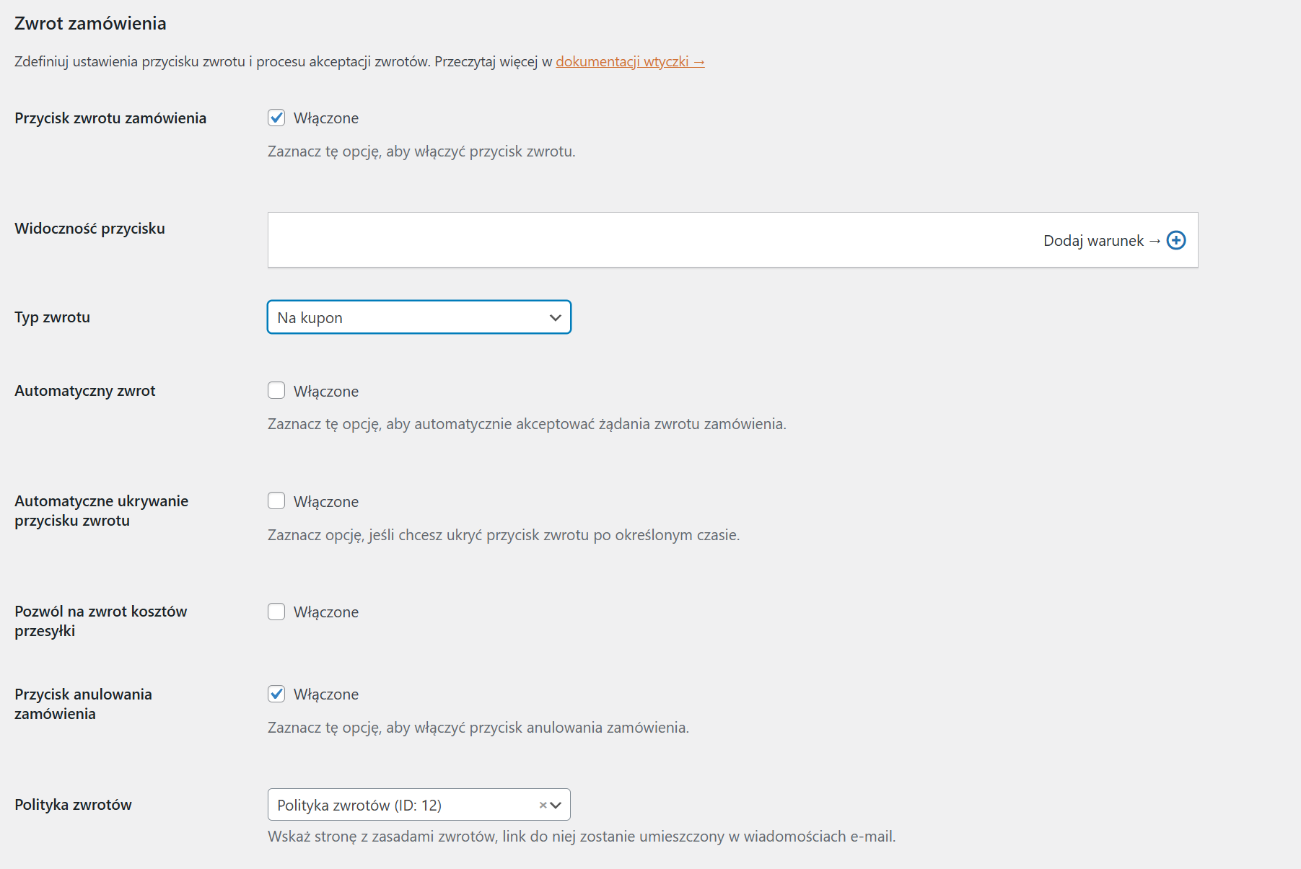Click the Dodaj warunek text
Image resolution: width=1301 pixels, height=869 pixels.
1093,241
